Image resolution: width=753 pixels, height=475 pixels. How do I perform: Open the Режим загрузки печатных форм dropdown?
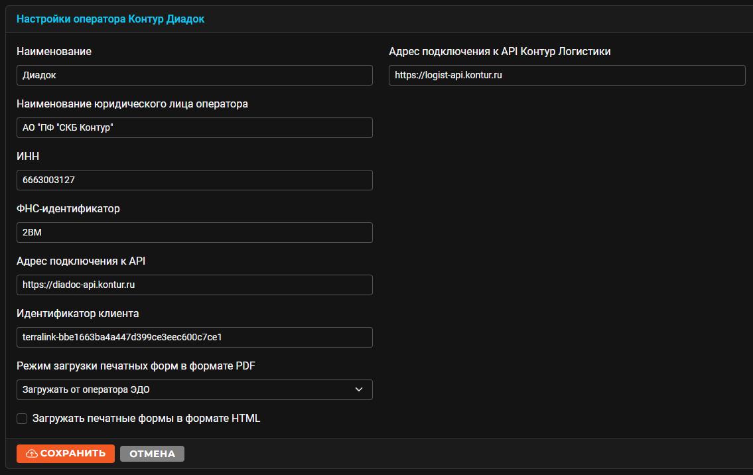[x=194, y=389]
